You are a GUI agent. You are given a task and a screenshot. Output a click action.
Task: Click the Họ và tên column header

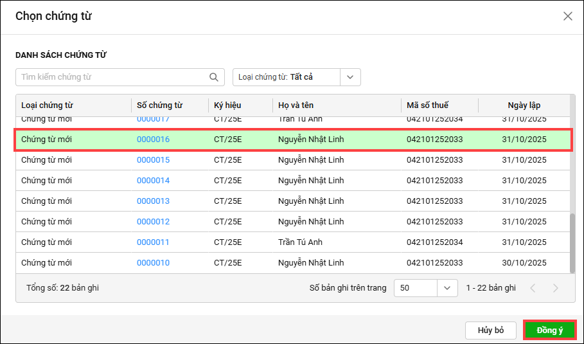(x=296, y=105)
